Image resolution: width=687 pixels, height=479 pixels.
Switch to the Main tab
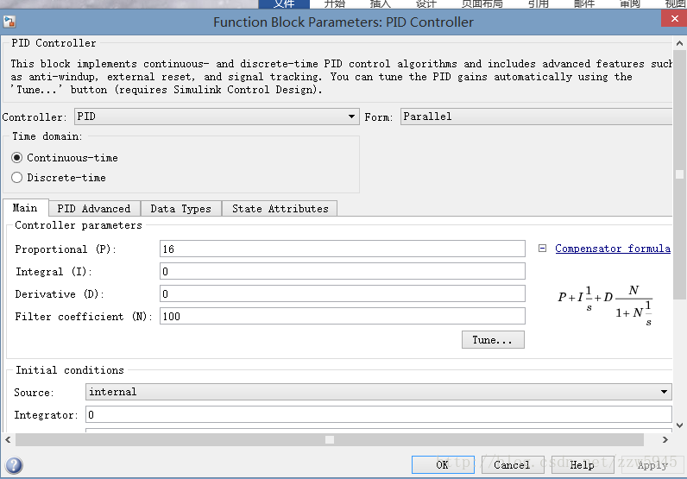(x=25, y=208)
